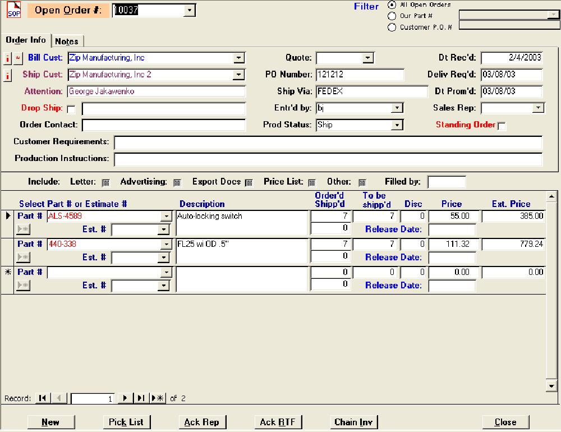Image resolution: width=561 pixels, height=432 pixels.
Task: Enable the Drop Ship checkbox
Action: [71, 109]
